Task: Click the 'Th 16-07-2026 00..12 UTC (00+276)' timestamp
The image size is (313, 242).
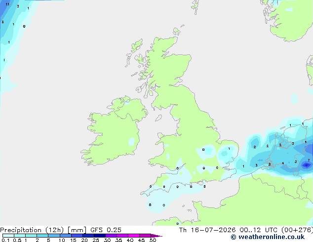Action: 246,230
